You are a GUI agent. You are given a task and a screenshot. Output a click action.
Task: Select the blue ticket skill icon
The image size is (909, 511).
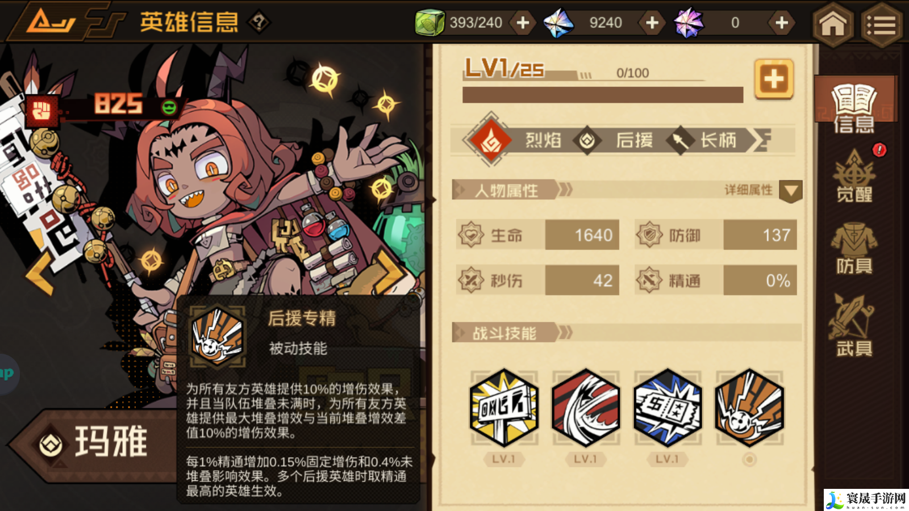(x=668, y=407)
